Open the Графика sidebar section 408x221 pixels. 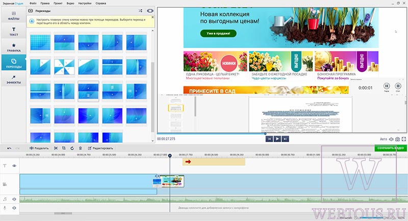point(14,47)
